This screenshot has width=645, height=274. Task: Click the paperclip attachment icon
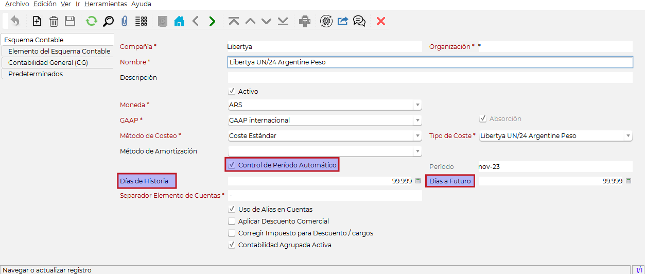pyautogui.click(x=124, y=21)
